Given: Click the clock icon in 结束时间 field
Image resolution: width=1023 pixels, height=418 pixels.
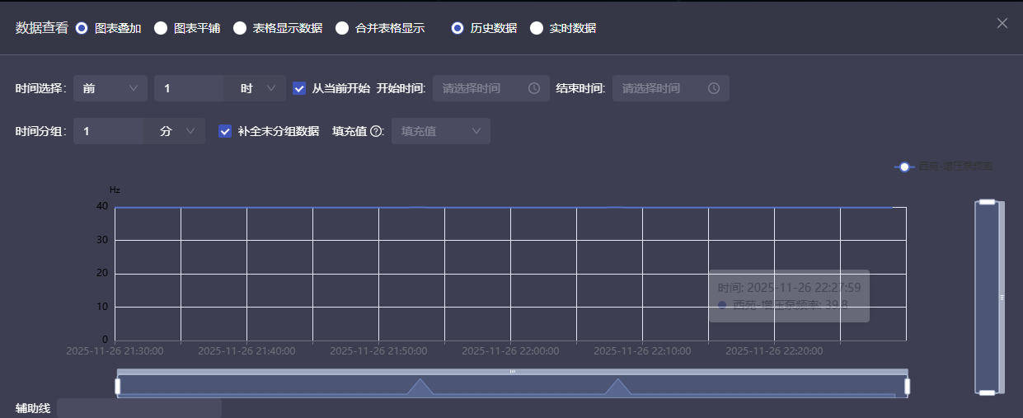Looking at the screenshot, I should click(x=714, y=88).
